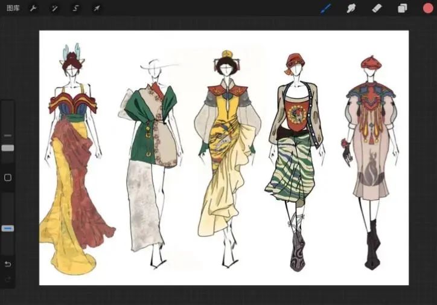
Task: Activate the S-shaped Selection tool
Action: pos(75,8)
